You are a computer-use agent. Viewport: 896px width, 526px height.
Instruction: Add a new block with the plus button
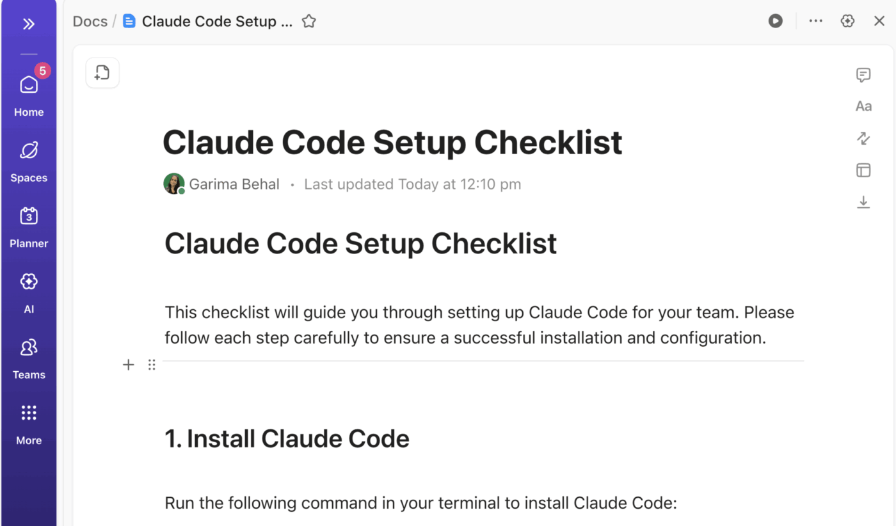coord(128,364)
